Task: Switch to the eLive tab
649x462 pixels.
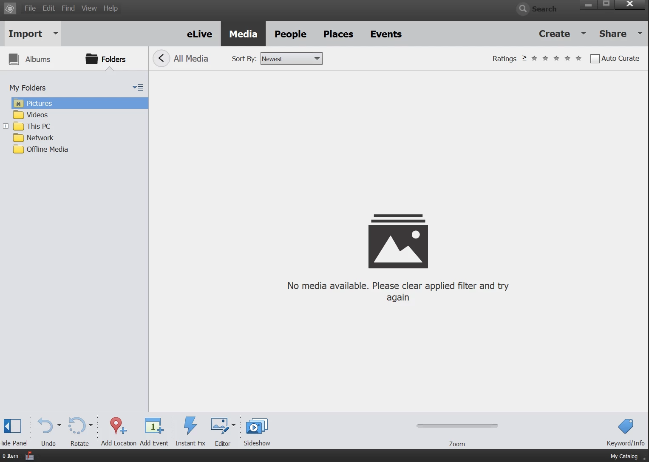Action: click(199, 34)
